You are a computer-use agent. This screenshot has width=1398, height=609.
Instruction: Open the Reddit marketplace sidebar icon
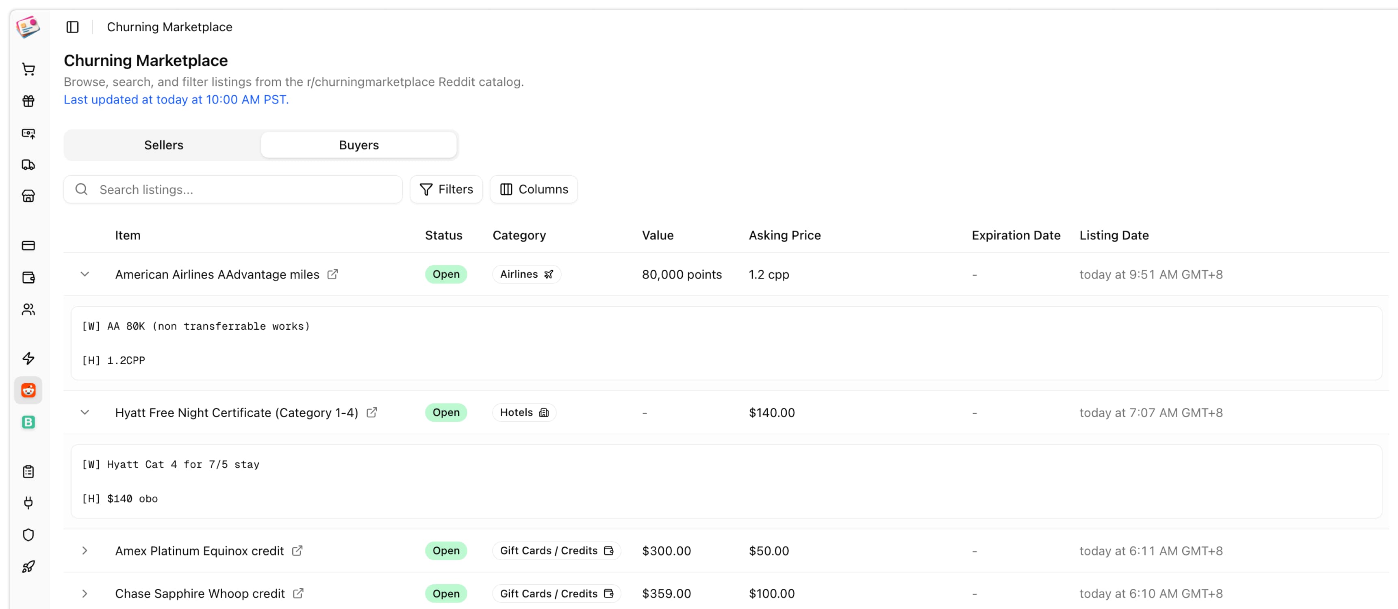[28, 390]
